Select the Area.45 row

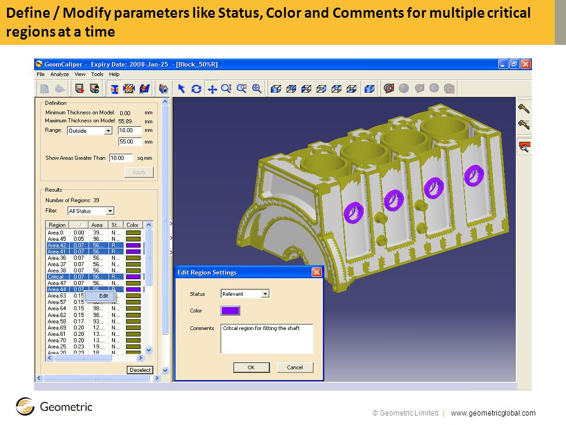point(94,239)
